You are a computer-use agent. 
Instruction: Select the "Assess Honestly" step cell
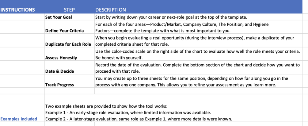[61, 58]
